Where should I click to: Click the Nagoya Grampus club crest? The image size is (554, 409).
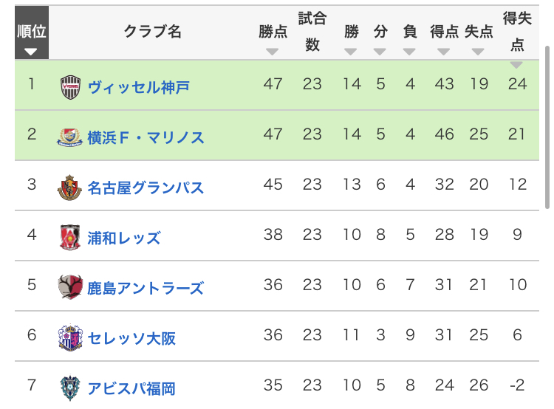click(x=69, y=188)
